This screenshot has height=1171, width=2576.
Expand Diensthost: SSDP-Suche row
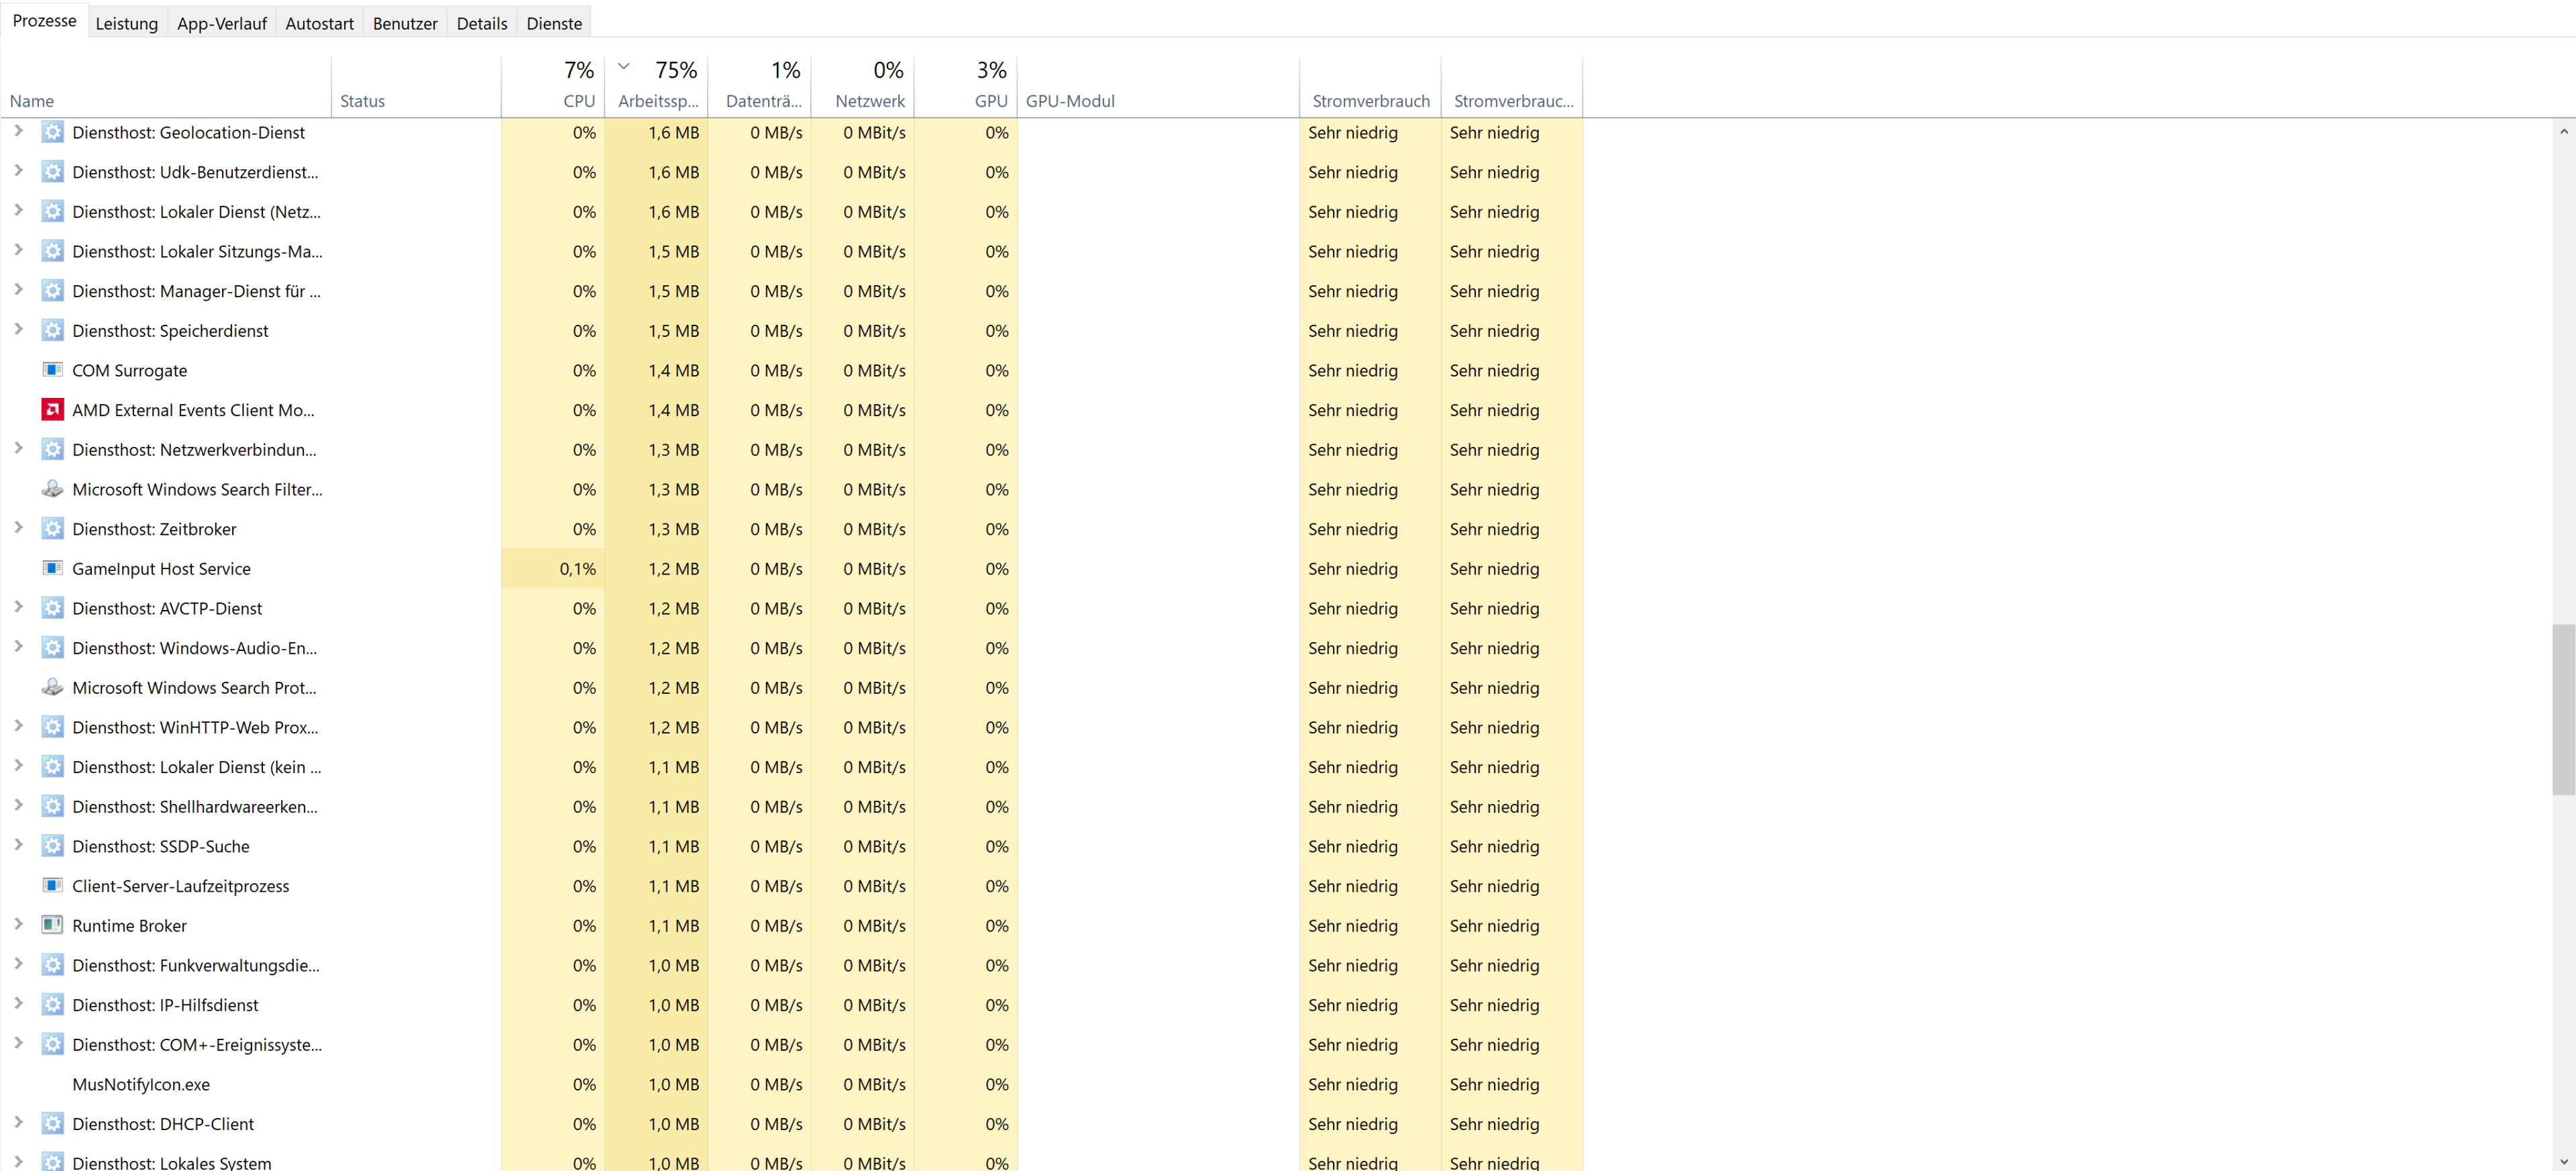pyautogui.click(x=18, y=845)
